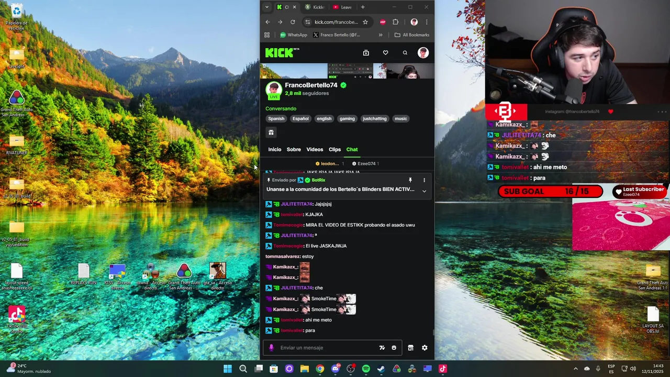
Task: Go to Kick home via the KICK logo
Action: pyautogui.click(x=282, y=52)
